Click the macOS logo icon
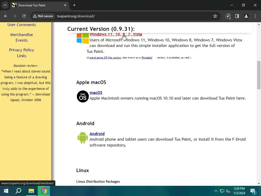This screenshot has width=261, height=196. coord(83,96)
